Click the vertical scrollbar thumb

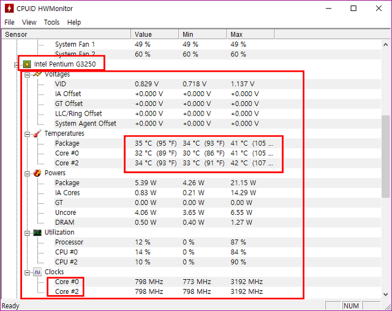click(x=385, y=157)
